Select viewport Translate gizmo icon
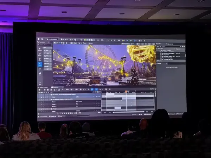 click(60, 43)
